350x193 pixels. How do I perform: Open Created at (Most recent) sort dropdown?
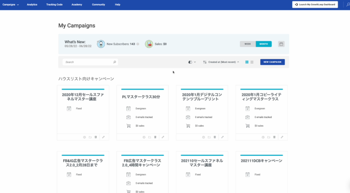click(224, 62)
